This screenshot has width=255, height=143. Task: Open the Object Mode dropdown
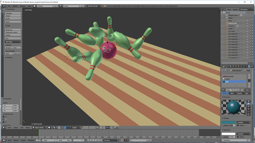click(x=39, y=128)
